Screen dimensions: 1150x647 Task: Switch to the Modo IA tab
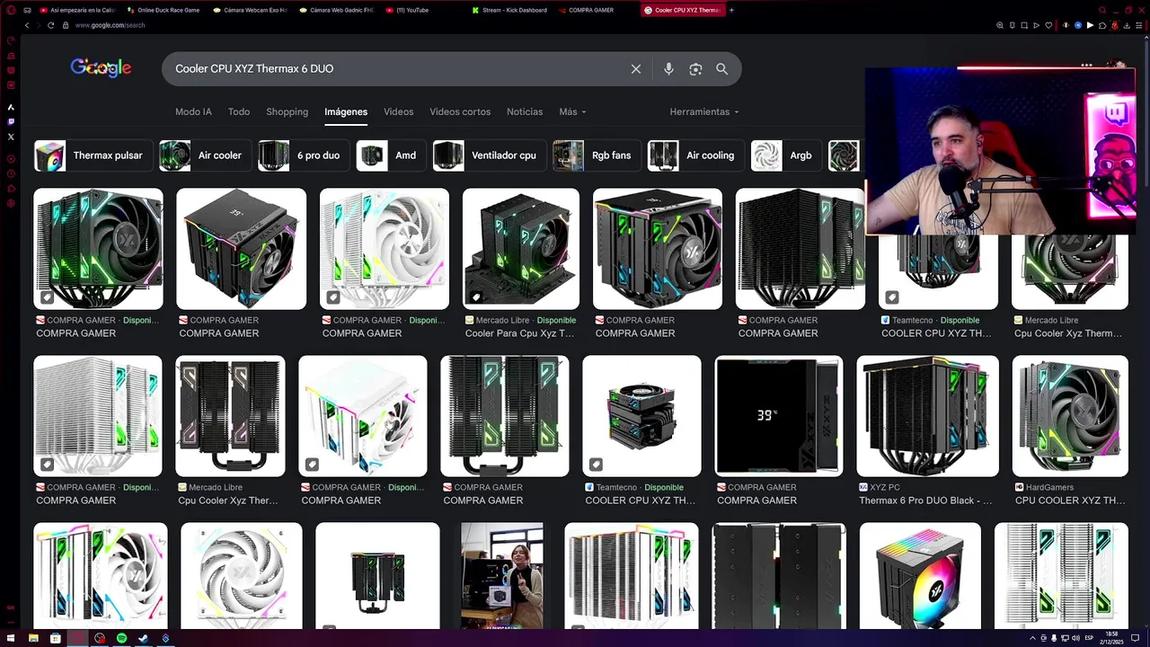tap(193, 111)
